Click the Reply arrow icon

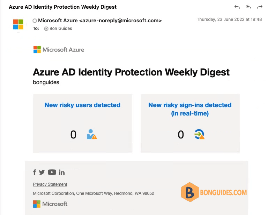click(x=237, y=7)
